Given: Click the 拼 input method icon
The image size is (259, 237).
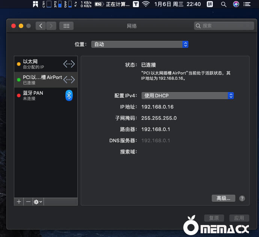Looking at the screenshot, I should pyautogui.click(x=210, y=4).
